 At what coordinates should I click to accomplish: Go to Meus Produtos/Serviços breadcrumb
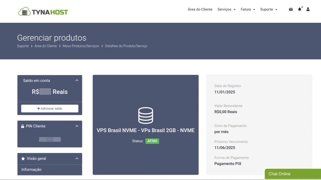[x=81, y=46]
